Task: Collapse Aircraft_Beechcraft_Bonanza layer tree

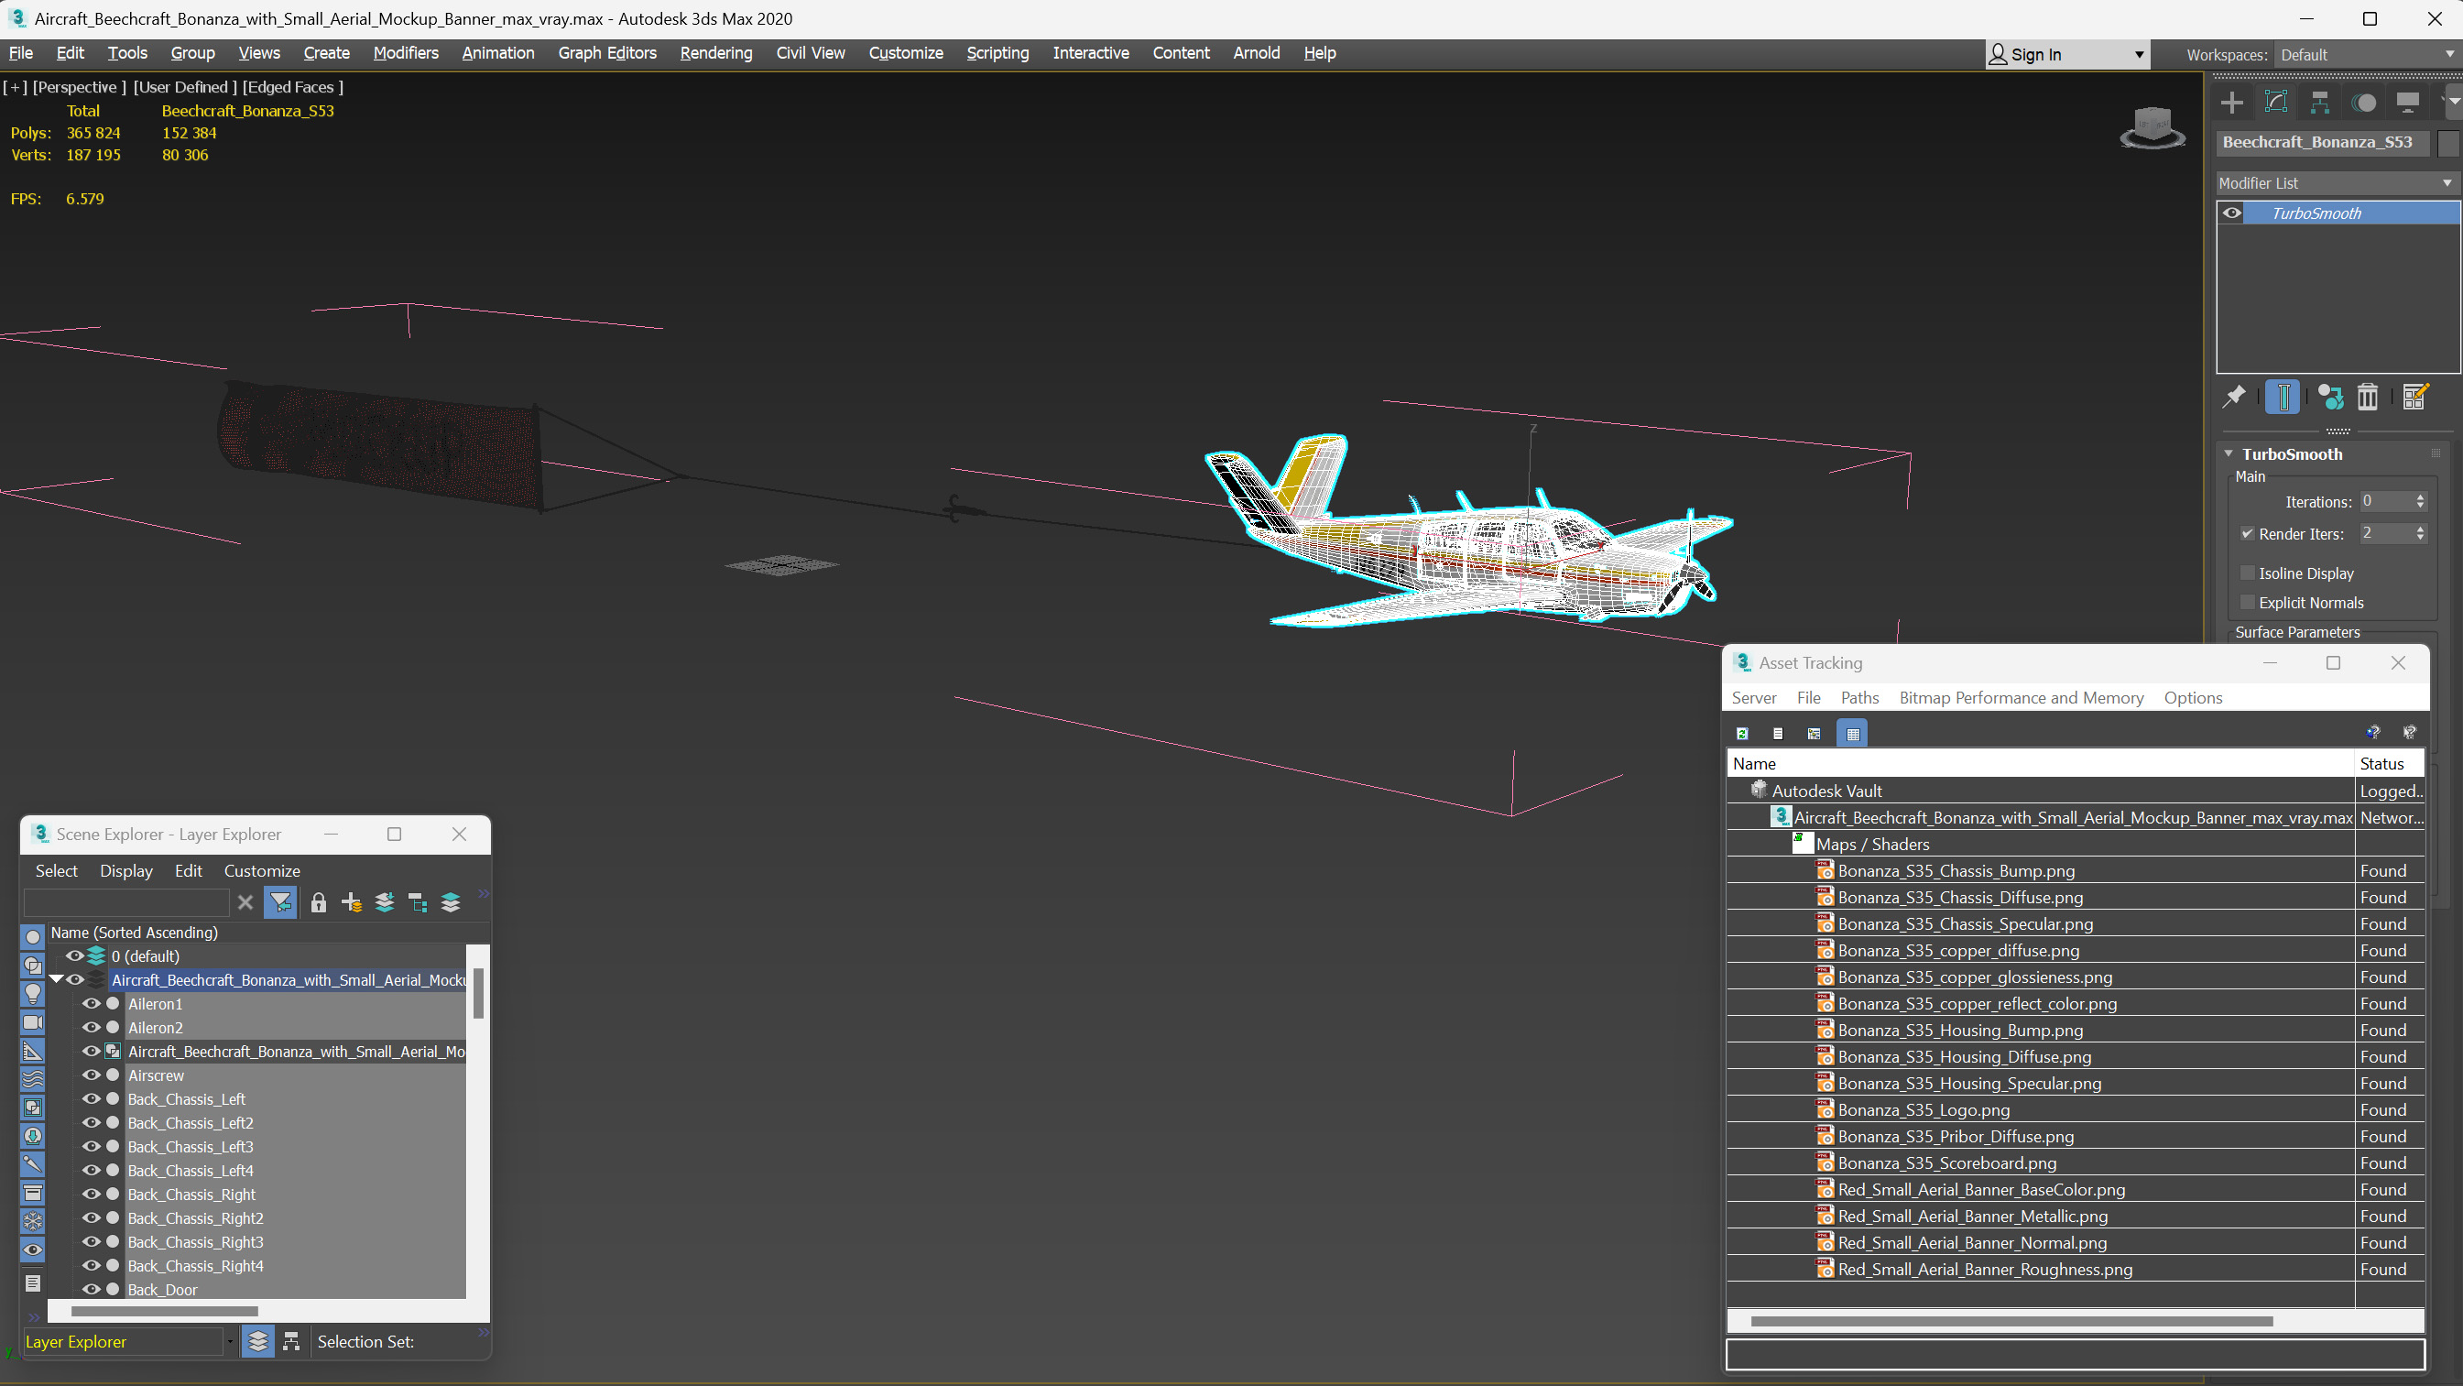Action: [56, 979]
